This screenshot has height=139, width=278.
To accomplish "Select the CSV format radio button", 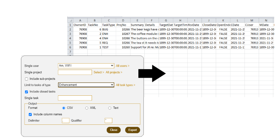I will coord(64,108).
